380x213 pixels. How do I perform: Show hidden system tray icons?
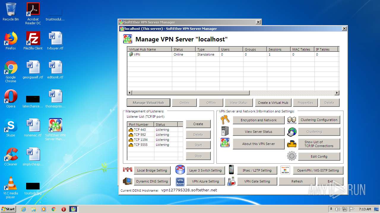click(x=331, y=209)
